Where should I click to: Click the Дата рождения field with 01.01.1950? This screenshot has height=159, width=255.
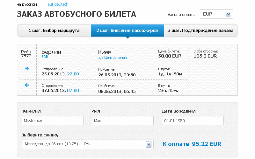(x=193, y=121)
